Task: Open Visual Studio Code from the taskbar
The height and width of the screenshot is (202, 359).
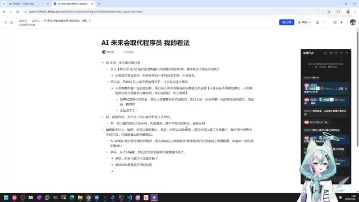Action: click(x=130, y=198)
